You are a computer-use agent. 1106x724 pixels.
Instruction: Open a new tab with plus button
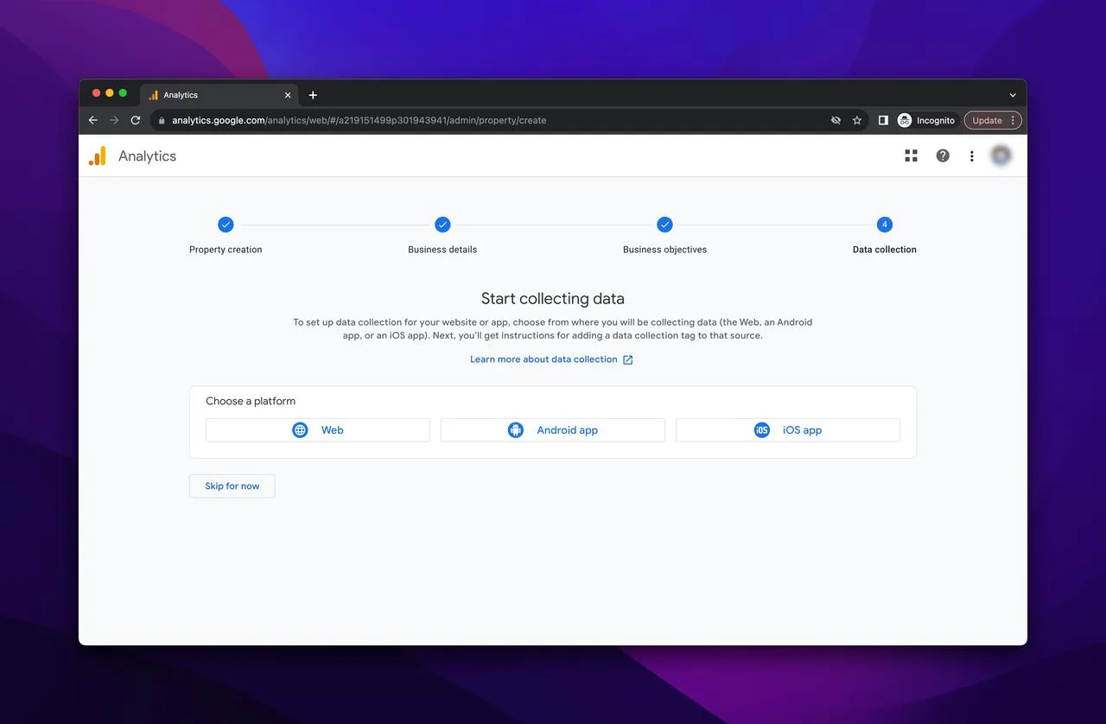[x=313, y=95]
